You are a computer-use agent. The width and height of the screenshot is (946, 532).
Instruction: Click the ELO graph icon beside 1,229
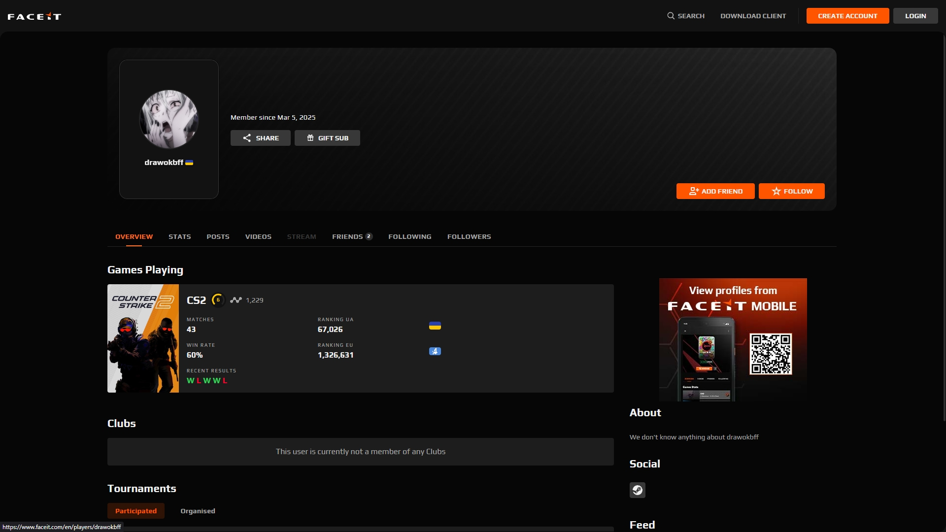point(236,300)
